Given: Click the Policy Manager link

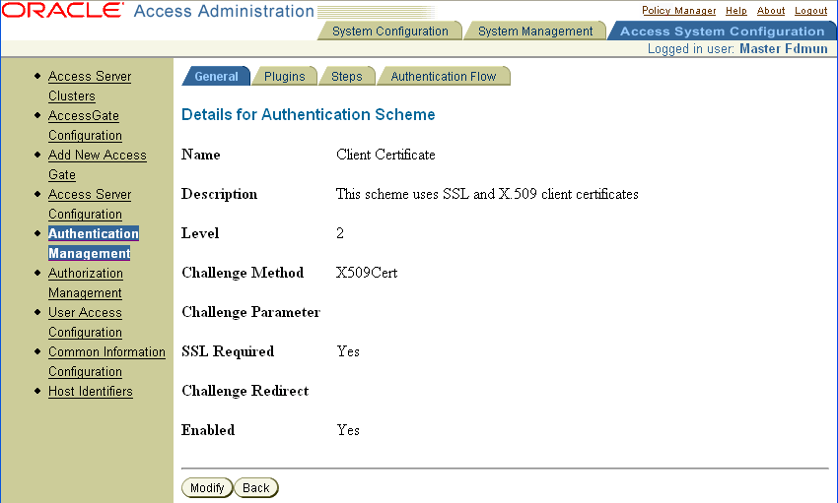Looking at the screenshot, I should click(678, 11).
